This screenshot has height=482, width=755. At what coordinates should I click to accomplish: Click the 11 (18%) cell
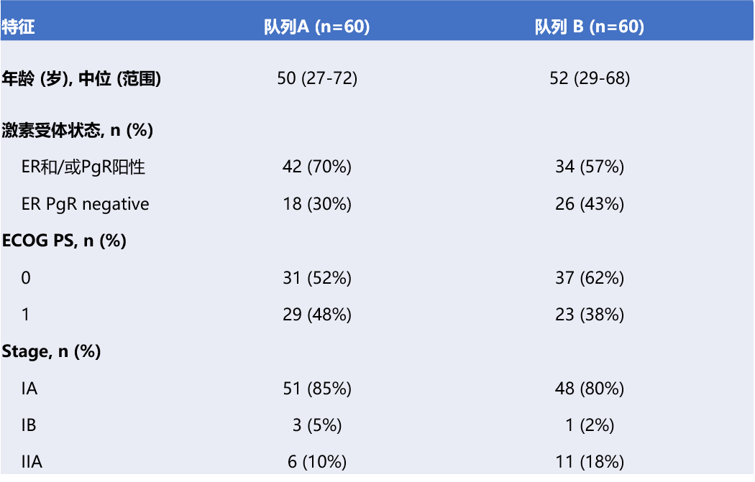tap(590, 462)
